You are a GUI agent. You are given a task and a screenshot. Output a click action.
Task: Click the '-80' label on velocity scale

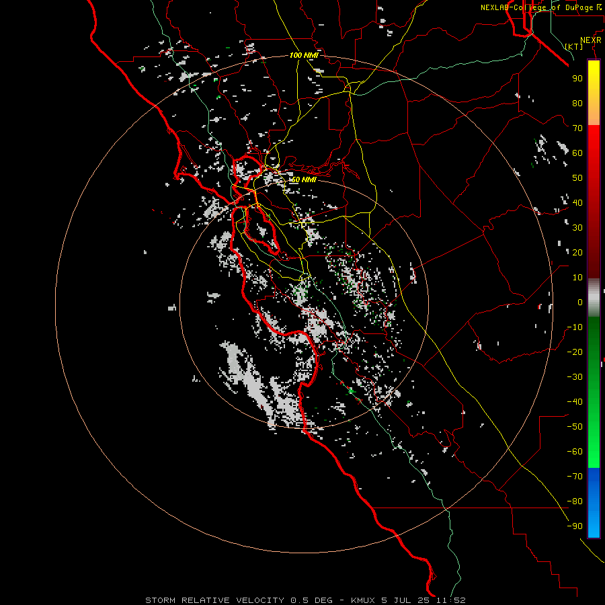click(x=575, y=501)
